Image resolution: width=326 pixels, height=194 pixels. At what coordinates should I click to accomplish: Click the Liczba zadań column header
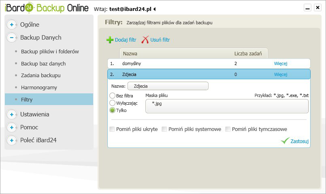(248, 53)
